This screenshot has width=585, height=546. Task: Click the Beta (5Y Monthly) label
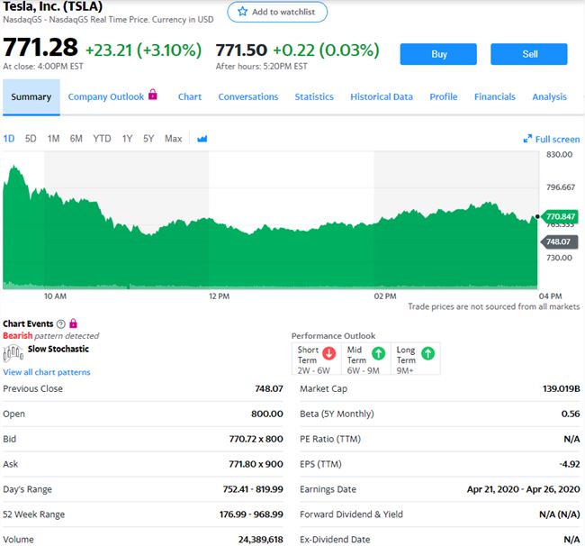(x=337, y=414)
